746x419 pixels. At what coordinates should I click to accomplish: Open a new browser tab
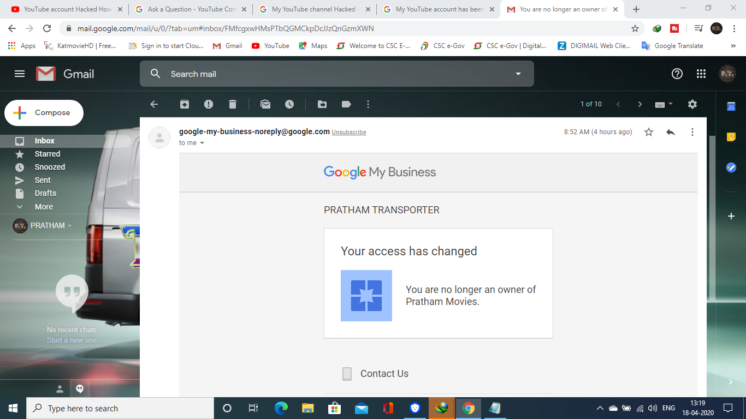click(x=636, y=9)
